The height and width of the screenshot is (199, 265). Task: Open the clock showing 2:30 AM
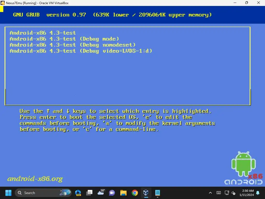click(247, 193)
